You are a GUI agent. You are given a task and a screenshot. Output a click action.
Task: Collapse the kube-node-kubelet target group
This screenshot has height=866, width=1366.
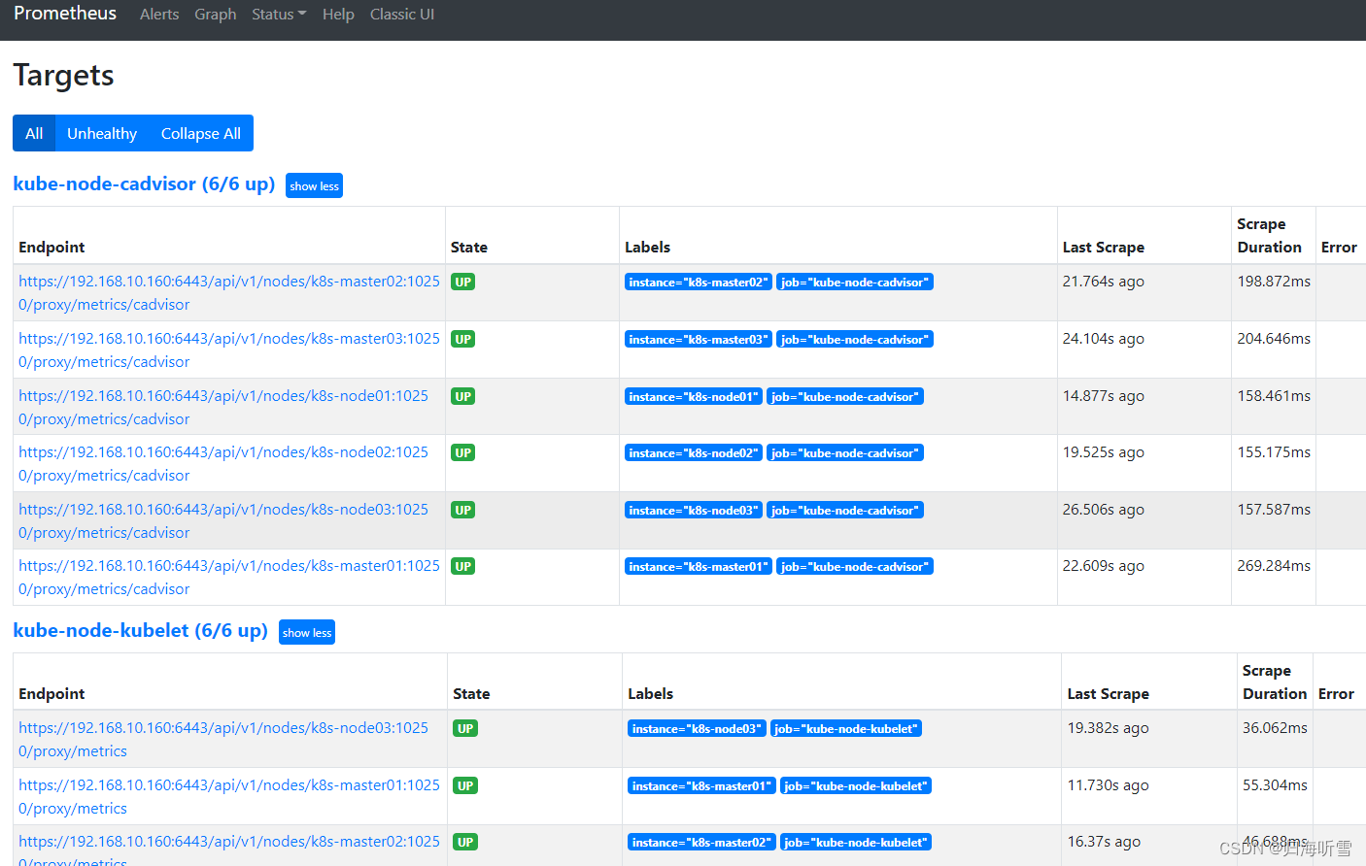click(306, 632)
